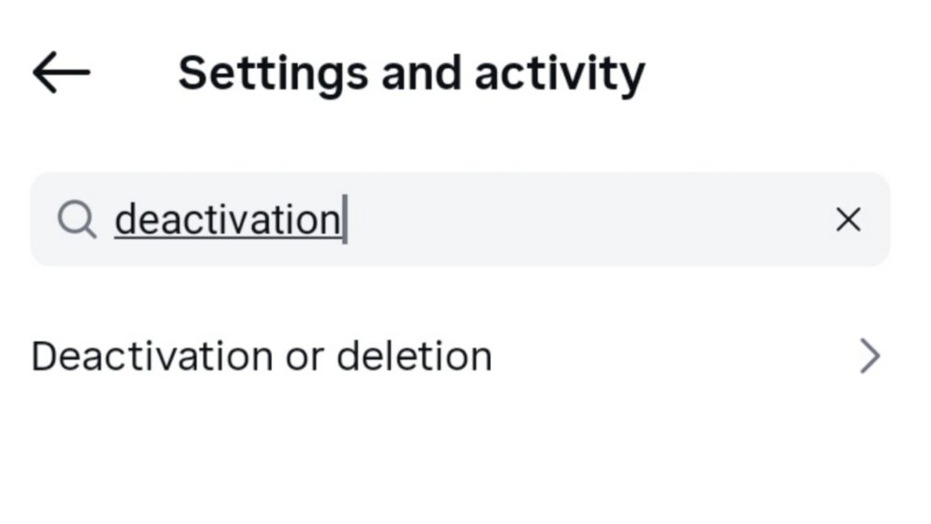The width and height of the screenshot is (931, 524).
Task: Click the "Deactivation or deletion" label text
Action: coord(262,357)
